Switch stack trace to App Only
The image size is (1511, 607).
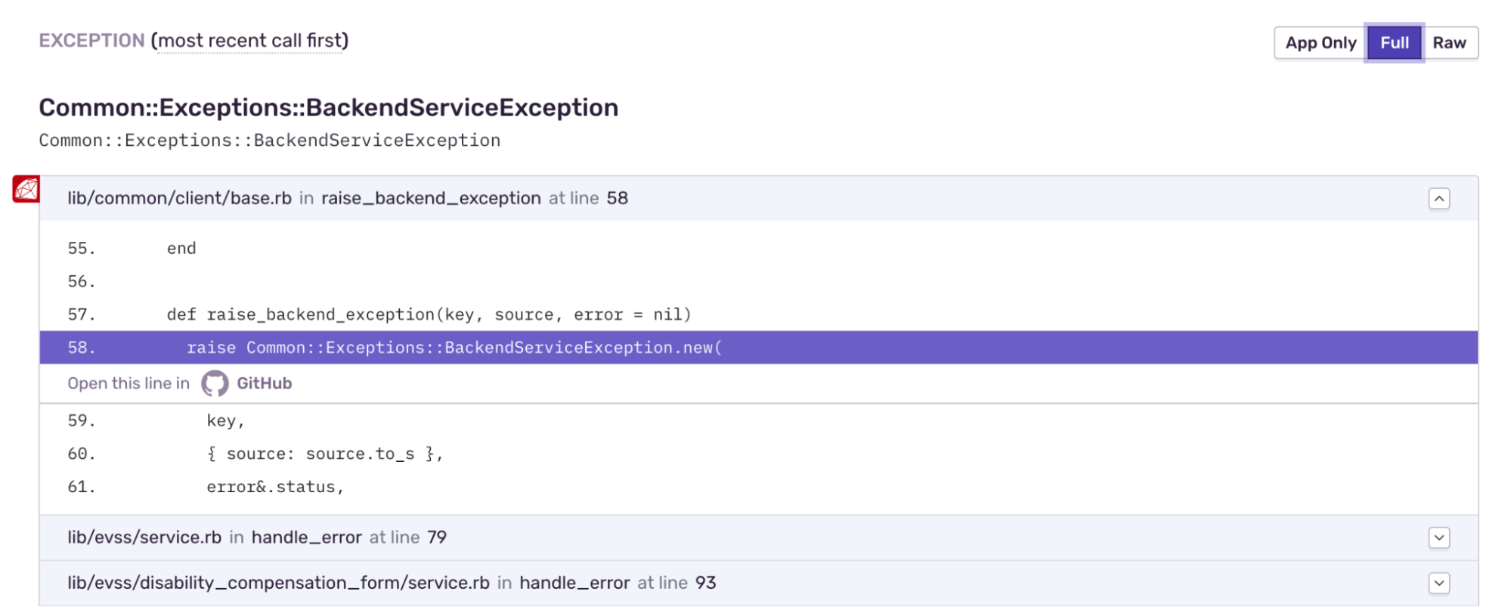coord(1321,43)
